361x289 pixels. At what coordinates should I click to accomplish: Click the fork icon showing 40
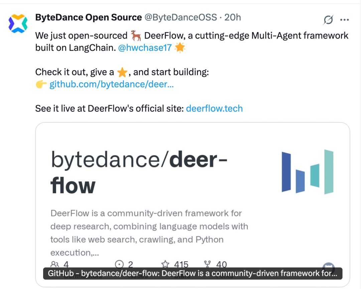pyautogui.click(x=208, y=264)
